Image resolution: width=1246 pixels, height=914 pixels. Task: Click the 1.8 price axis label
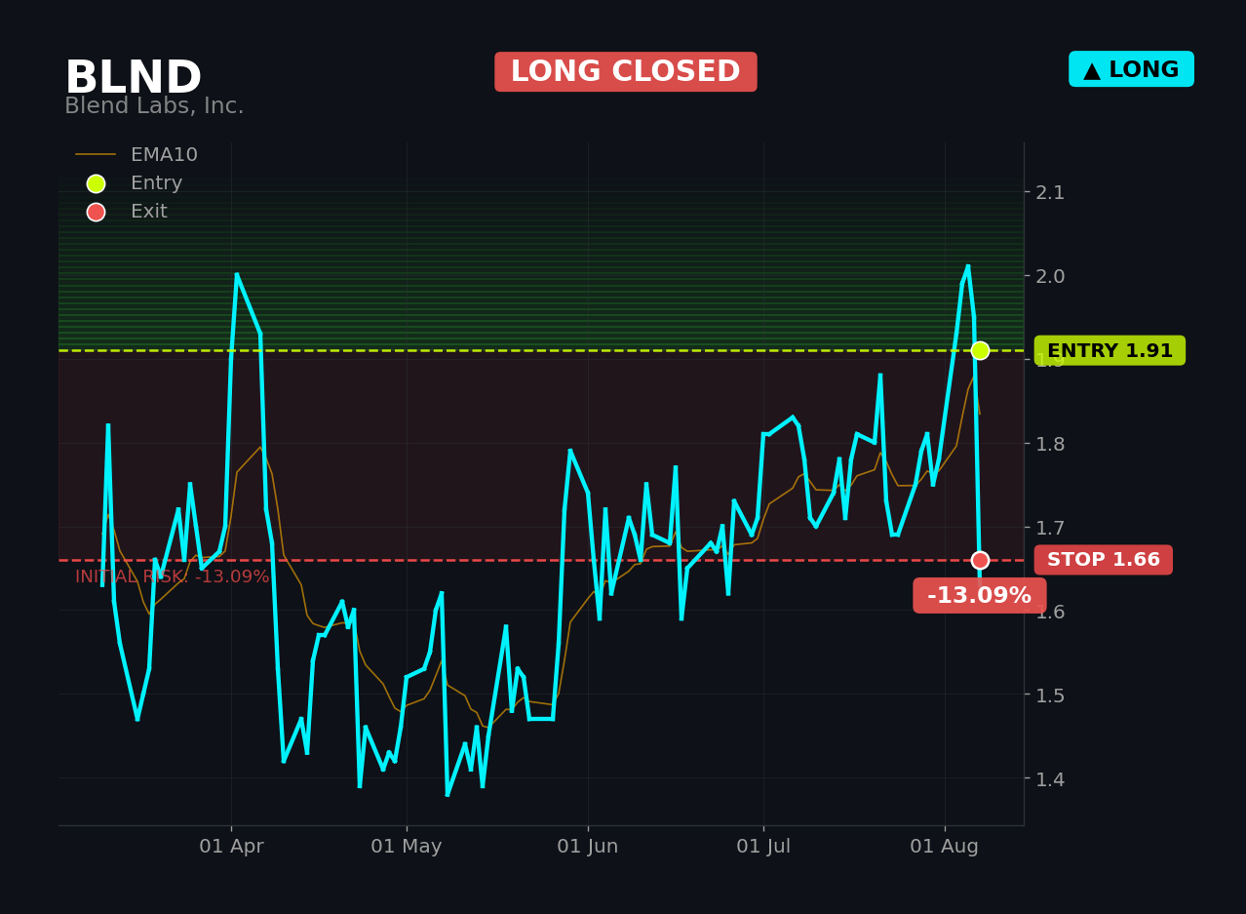[1050, 444]
